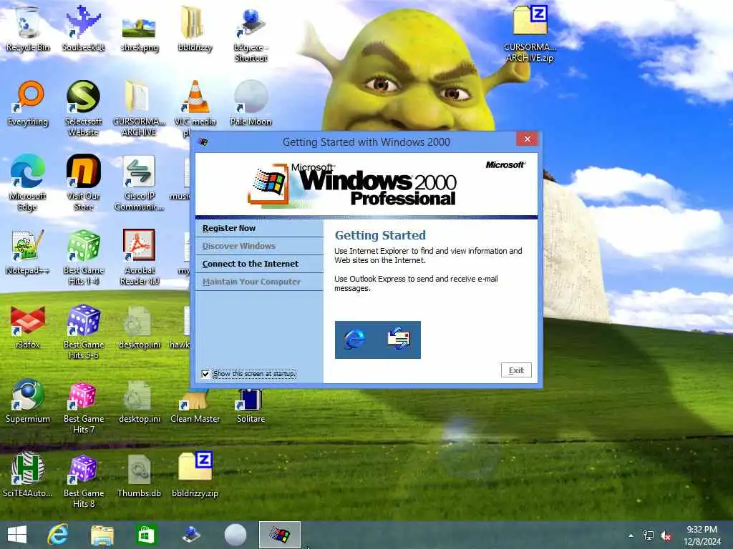Choose Register Now in the dialog
This screenshot has height=549, width=733.
229,228
